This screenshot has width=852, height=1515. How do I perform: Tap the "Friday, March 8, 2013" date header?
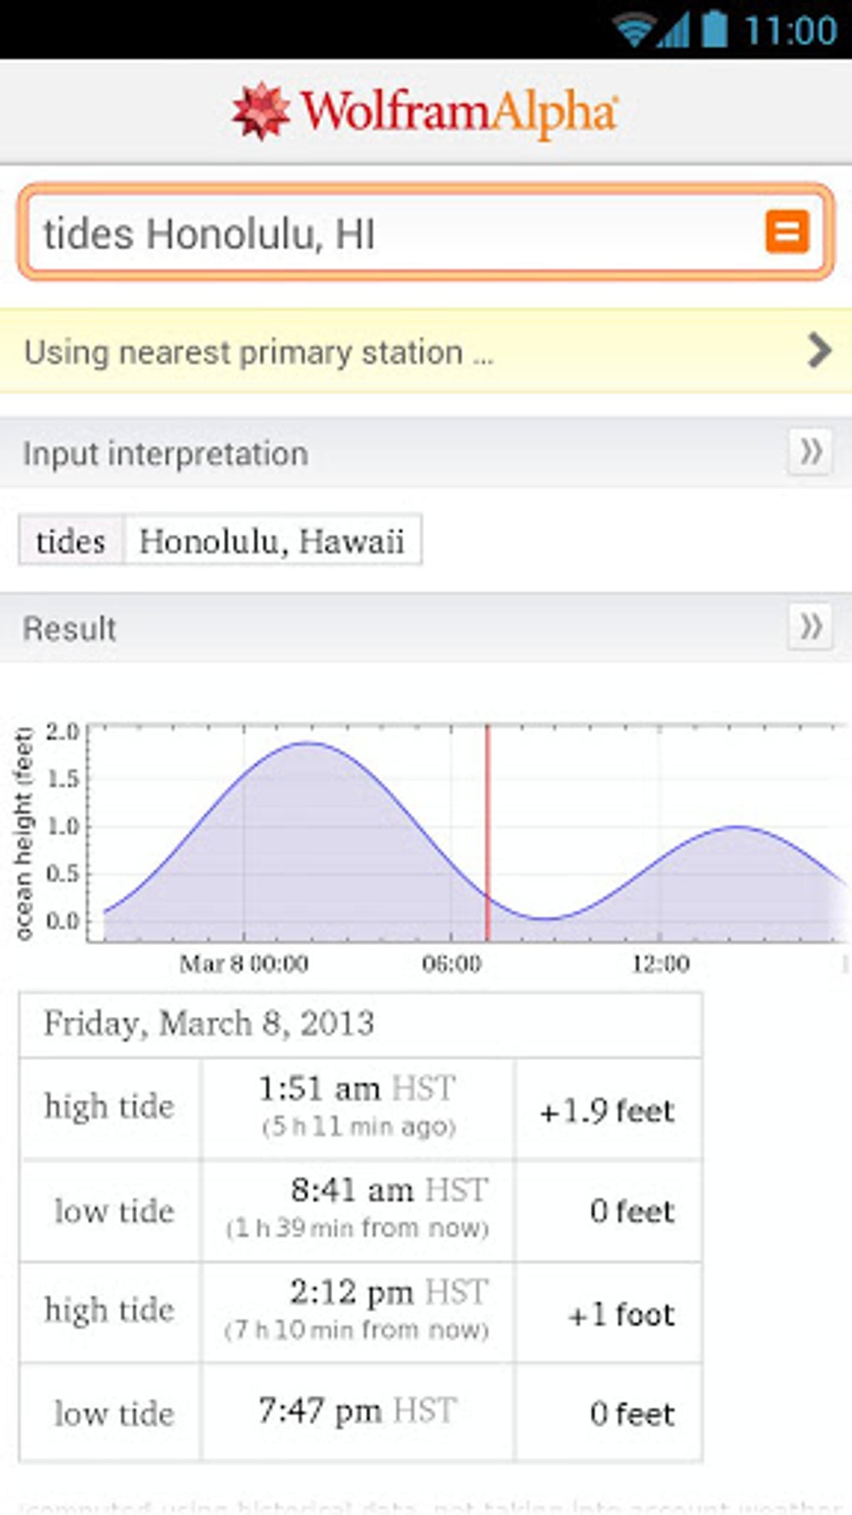[209, 1024]
